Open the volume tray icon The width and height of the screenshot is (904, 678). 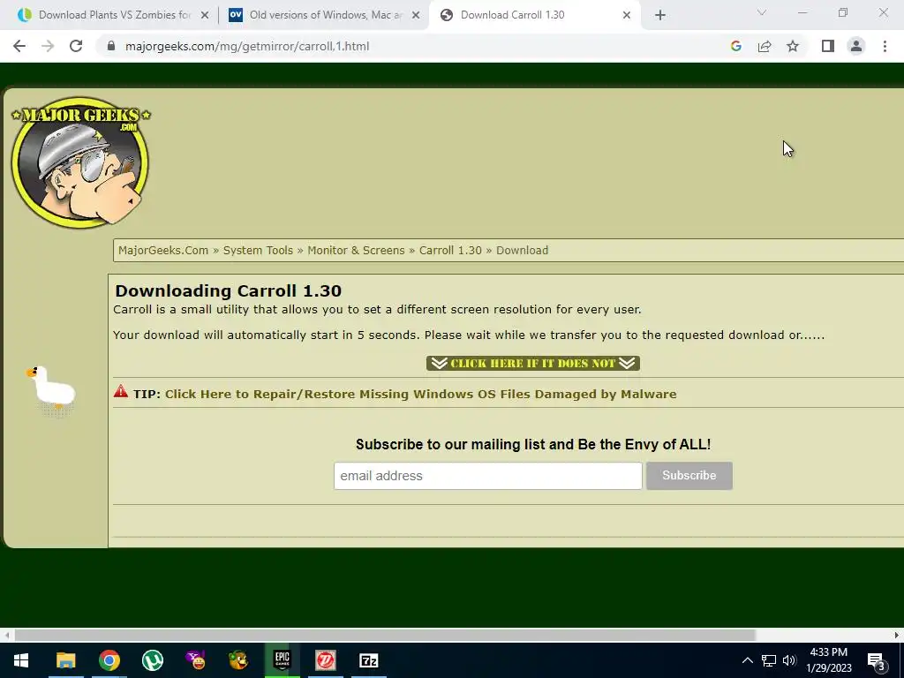pos(789,660)
